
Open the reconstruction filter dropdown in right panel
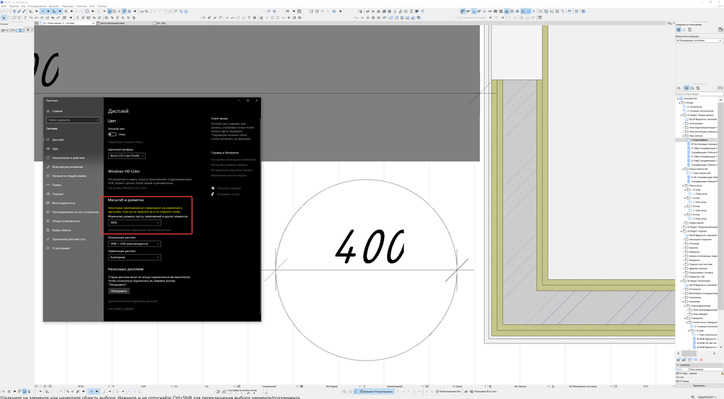pyautogui.click(x=699, y=41)
